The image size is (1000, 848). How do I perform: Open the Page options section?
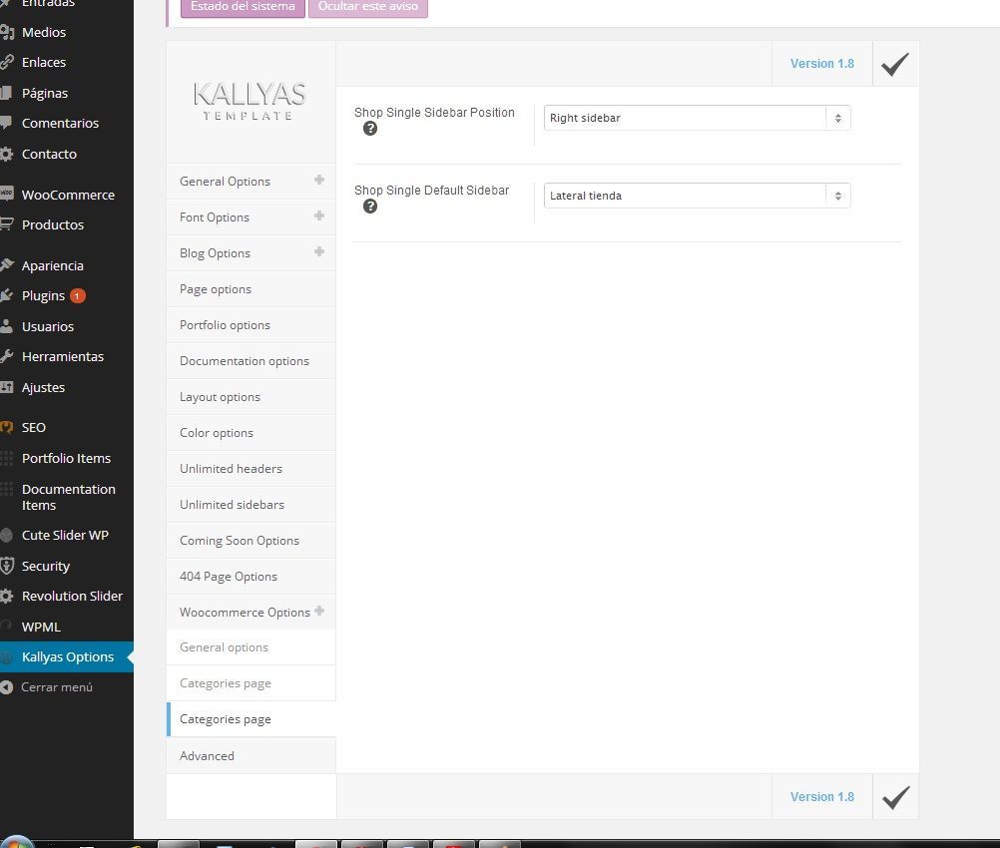pyautogui.click(x=251, y=289)
